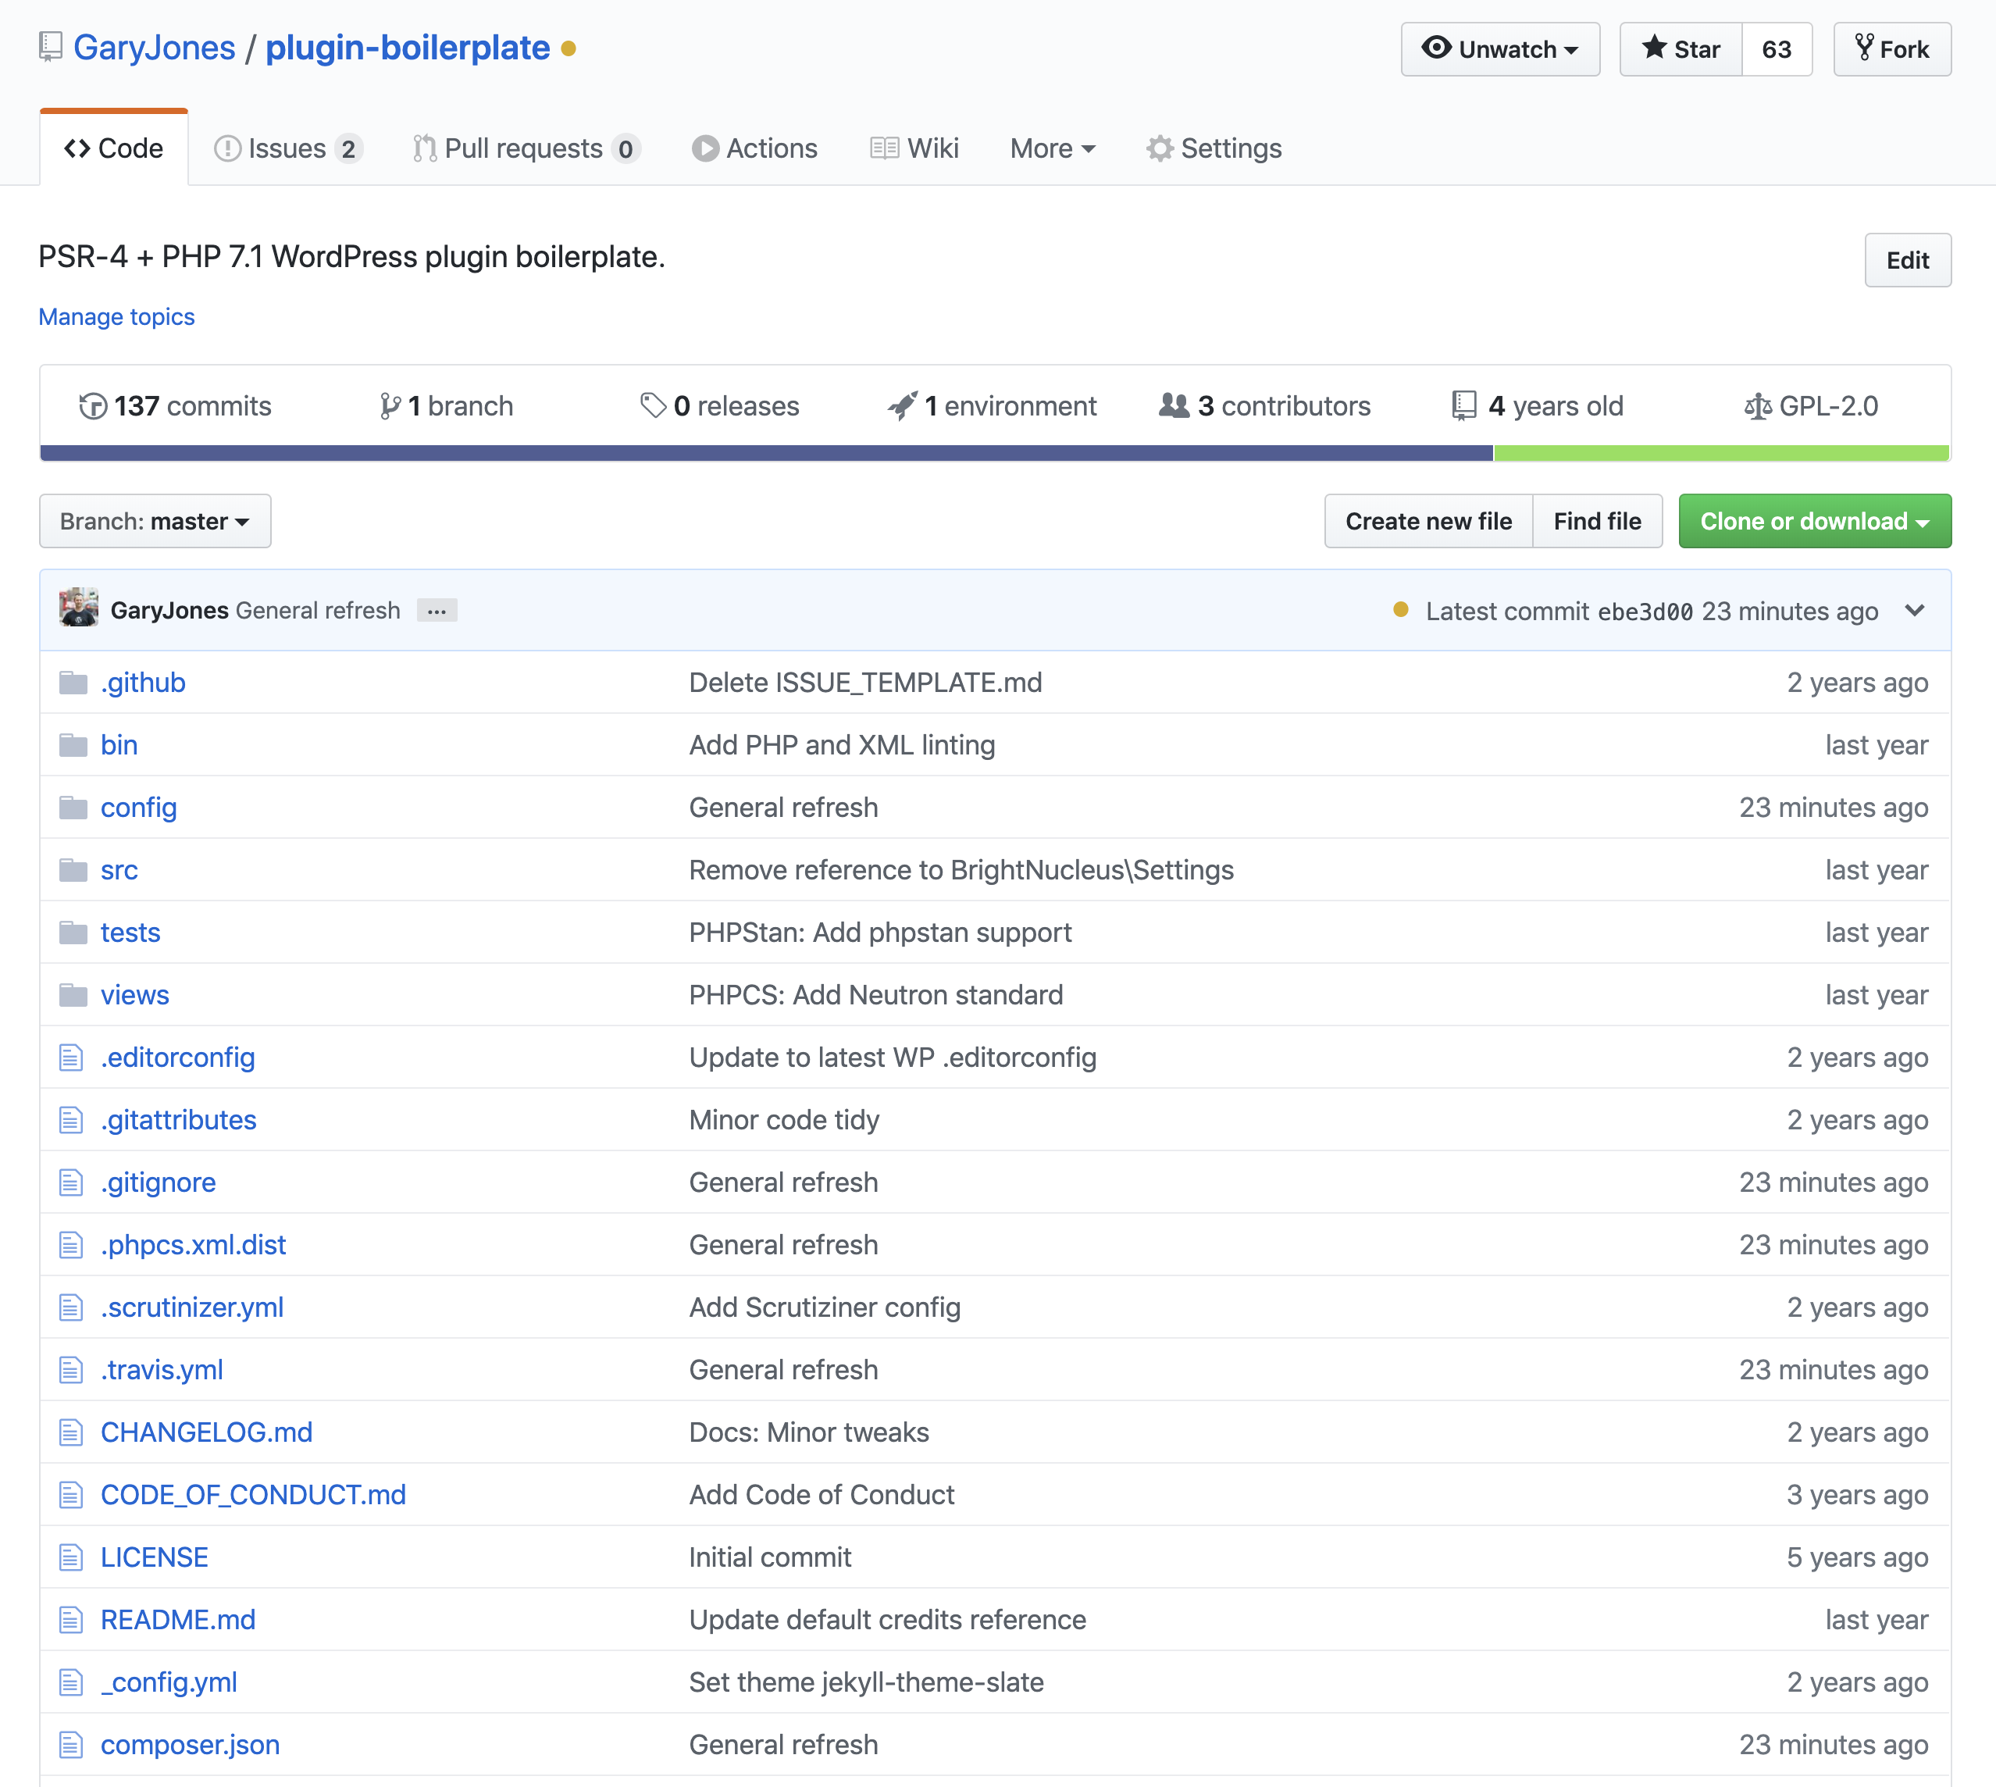Expand commit message ellipsis button
This screenshot has height=1787, width=1996.
[436, 611]
